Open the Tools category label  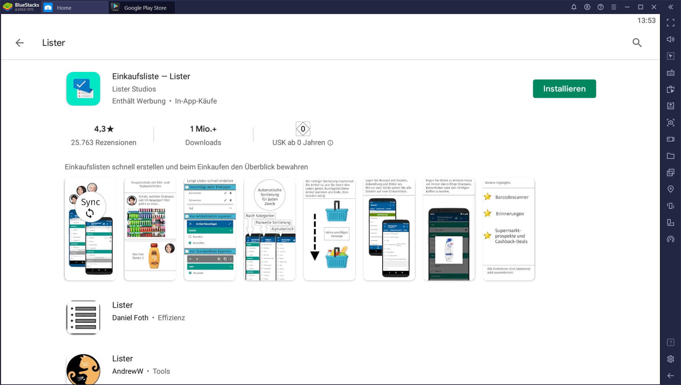click(161, 371)
